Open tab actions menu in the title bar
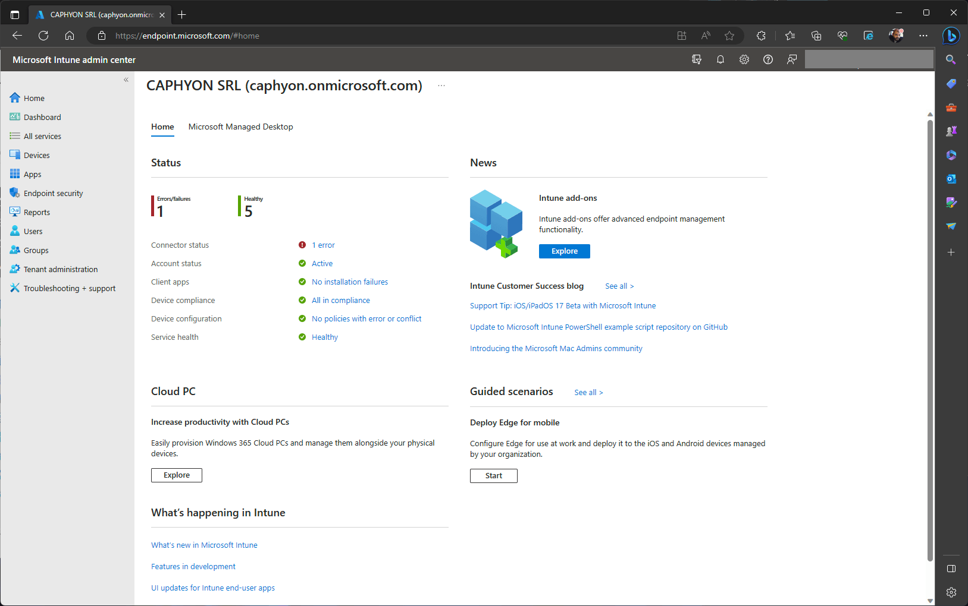The width and height of the screenshot is (968, 606). [15, 15]
